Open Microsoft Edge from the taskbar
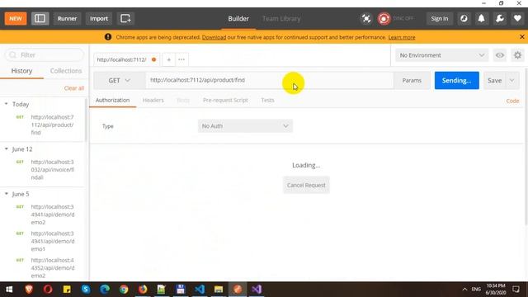 point(105,290)
